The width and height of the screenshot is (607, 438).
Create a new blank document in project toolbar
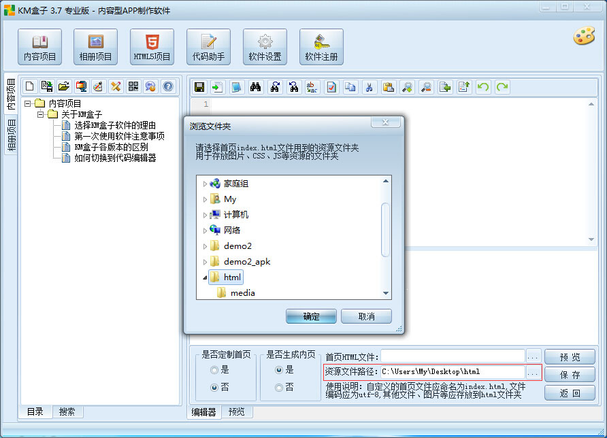30,86
